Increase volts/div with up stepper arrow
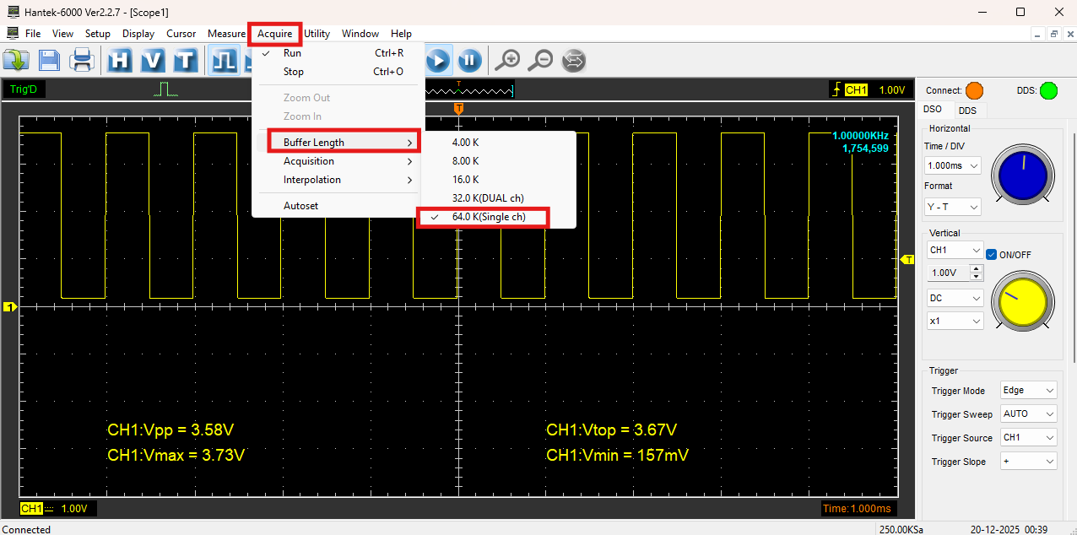The height and width of the screenshot is (535, 1077). coord(977,269)
